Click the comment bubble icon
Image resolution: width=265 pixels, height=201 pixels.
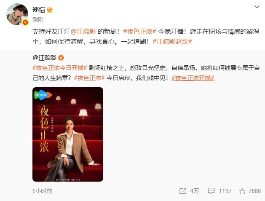211,191
